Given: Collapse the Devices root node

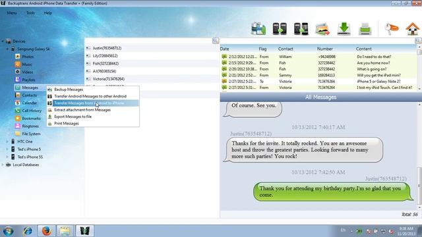Looking at the screenshot, I should [x=3, y=41].
